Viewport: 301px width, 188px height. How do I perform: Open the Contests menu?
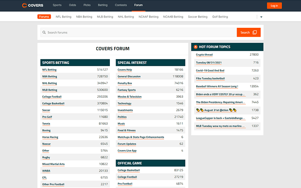[x=121, y=5]
